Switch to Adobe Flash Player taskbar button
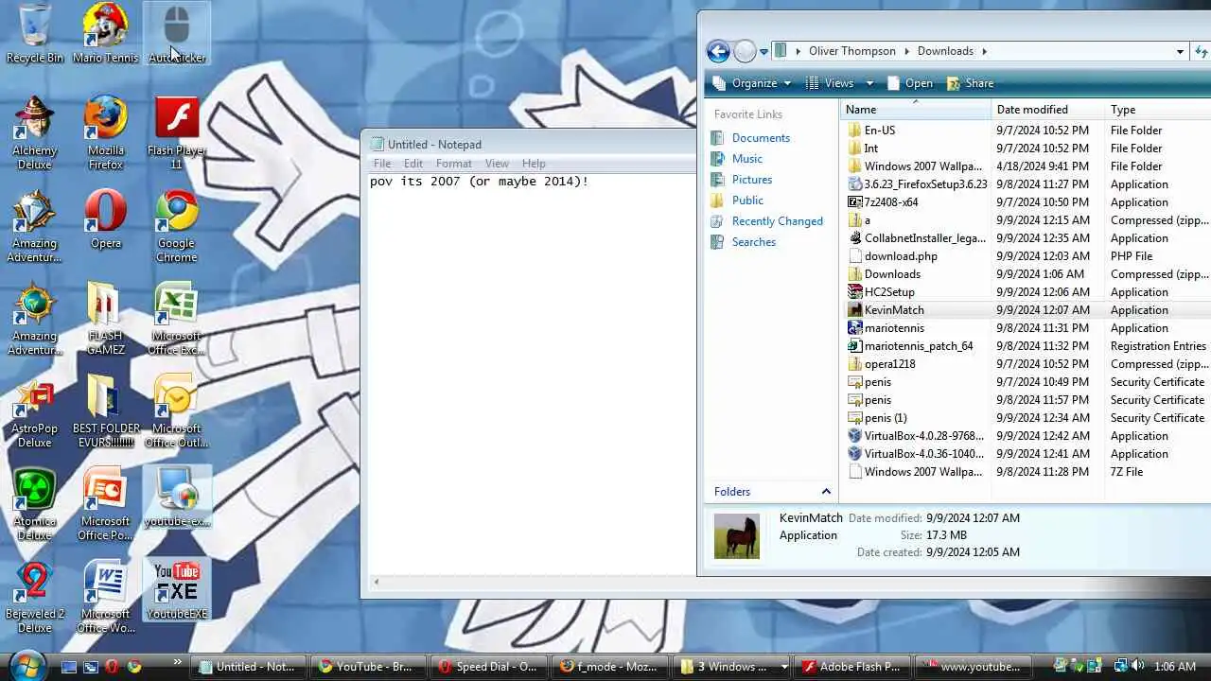This screenshot has height=681, width=1211. click(851, 667)
